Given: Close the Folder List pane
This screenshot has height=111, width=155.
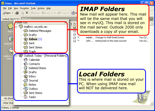Looking at the screenshot, I should pos(65,23).
